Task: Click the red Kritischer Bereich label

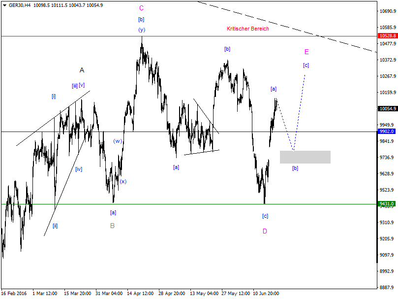Action: pyautogui.click(x=248, y=29)
